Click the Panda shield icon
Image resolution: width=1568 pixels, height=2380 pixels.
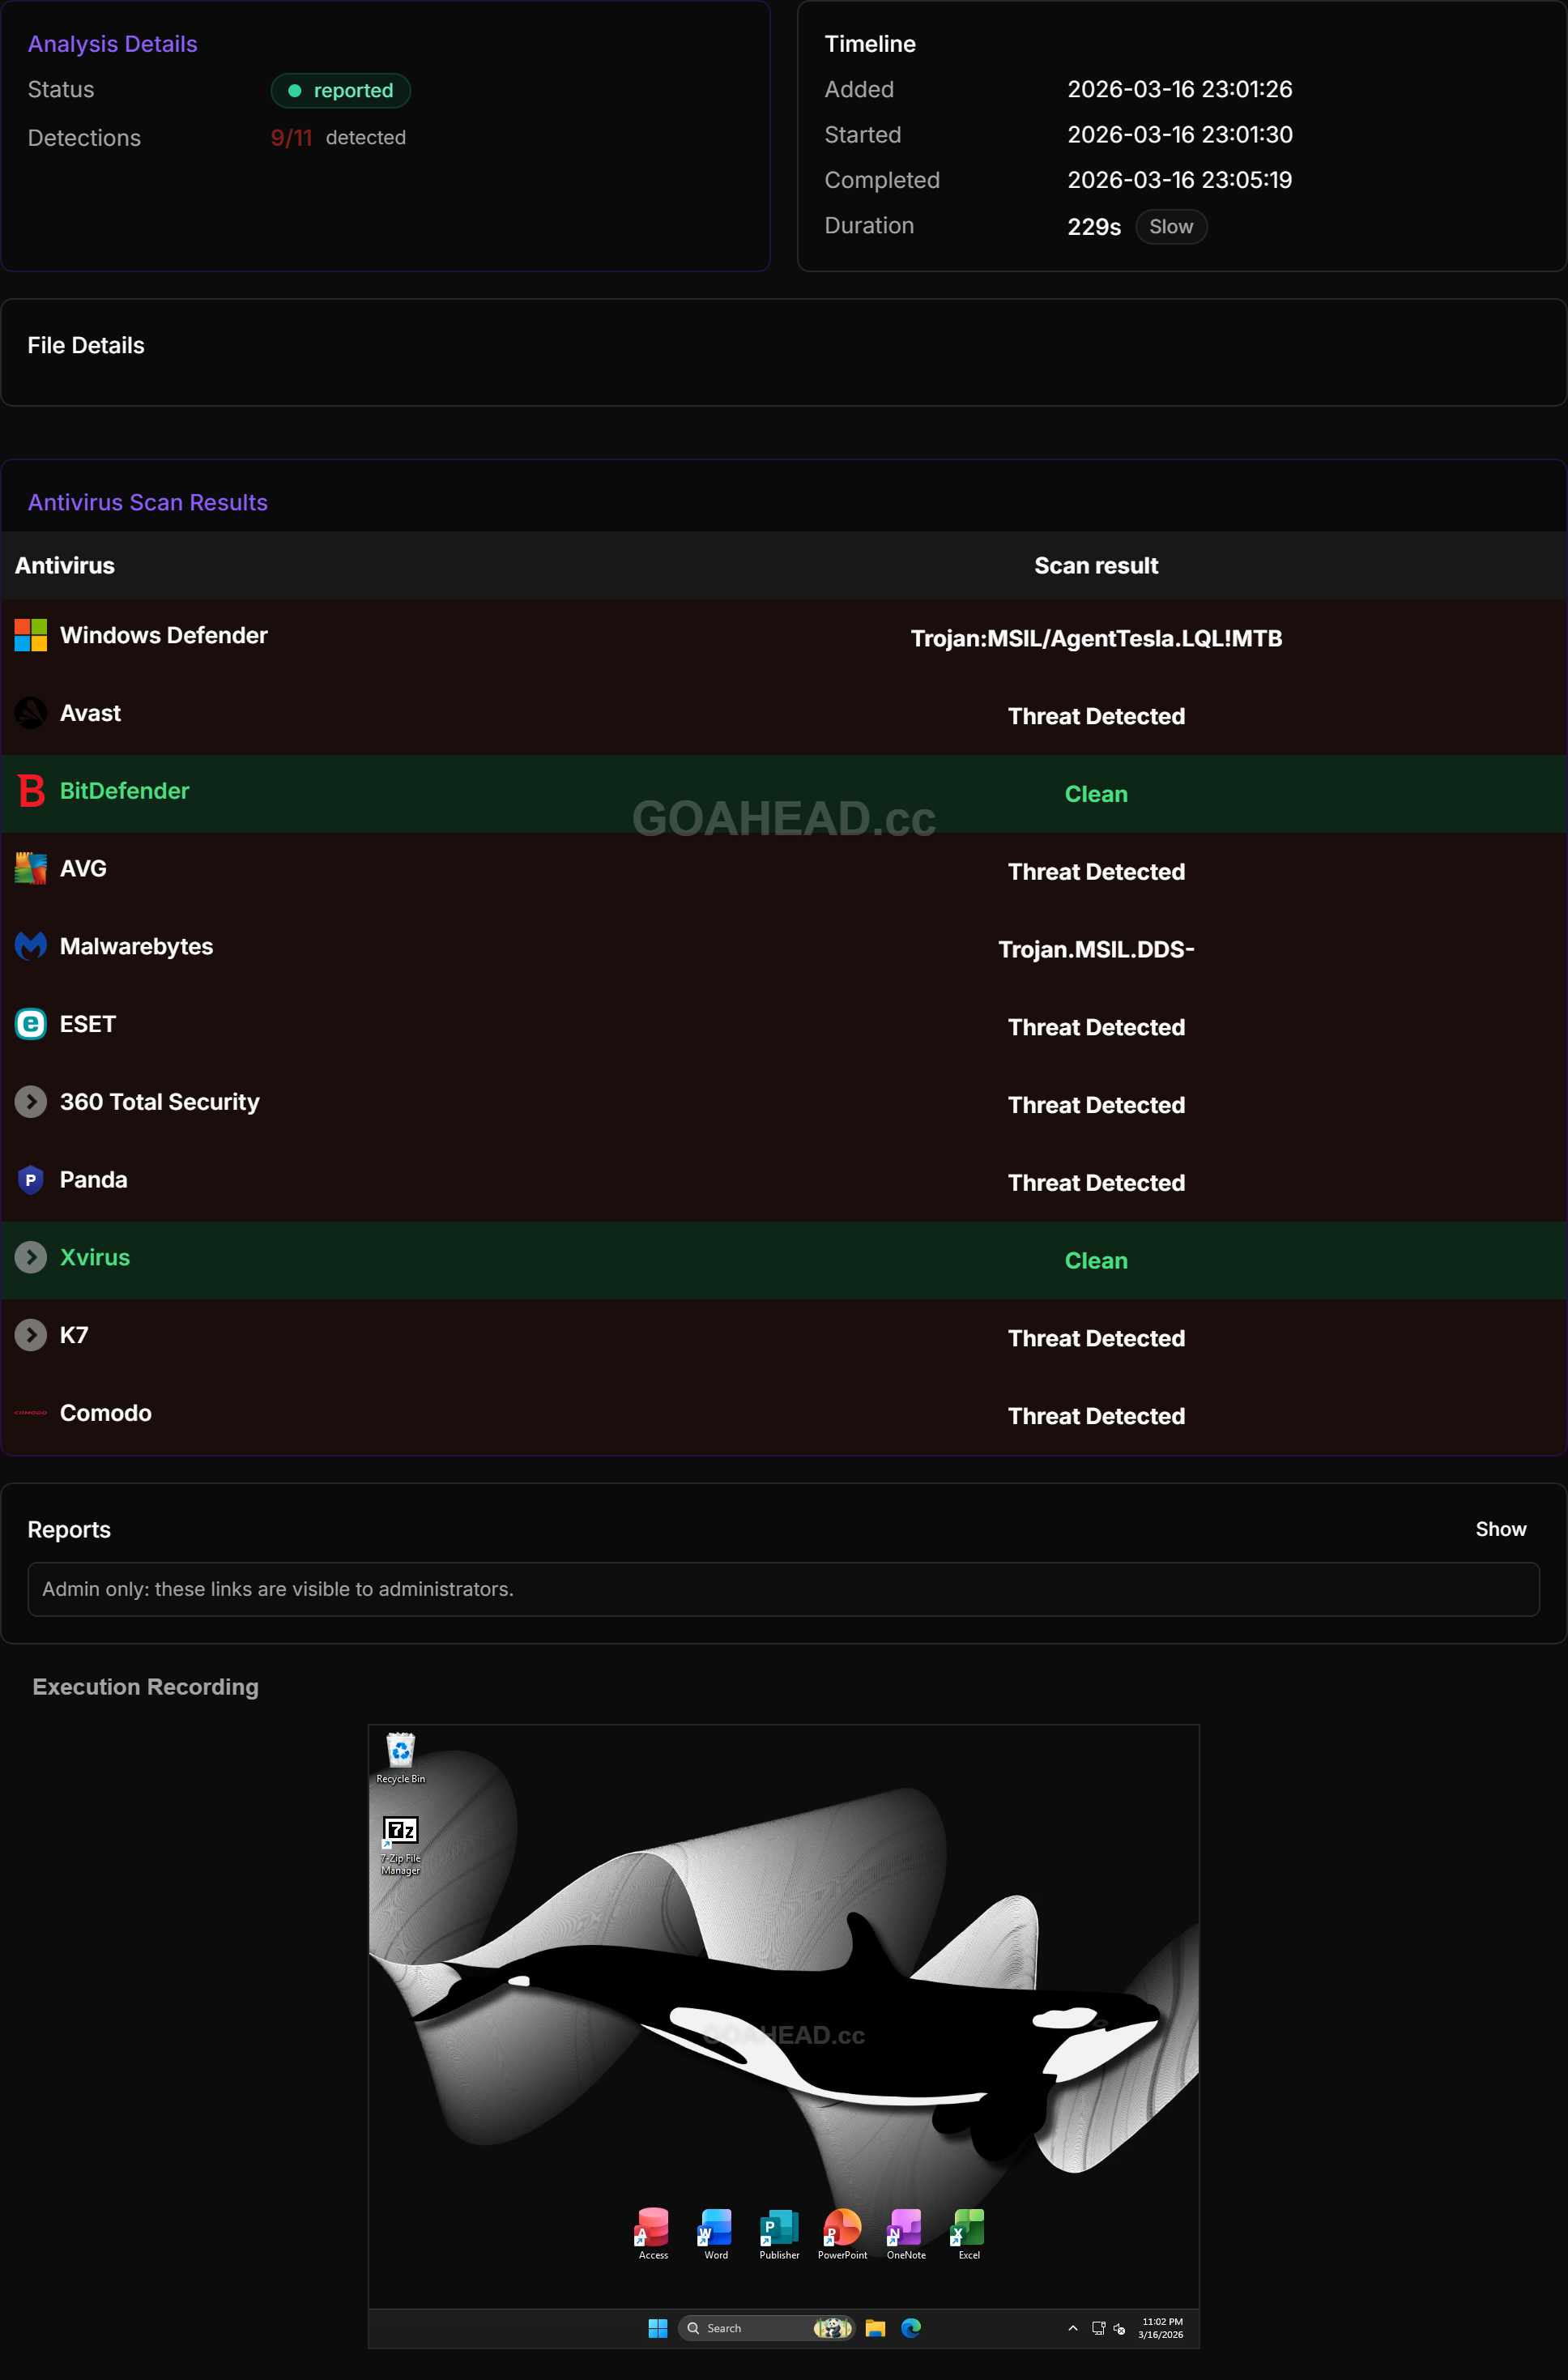[x=31, y=1180]
